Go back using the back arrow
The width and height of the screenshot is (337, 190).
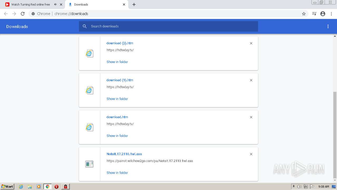click(x=6, y=14)
